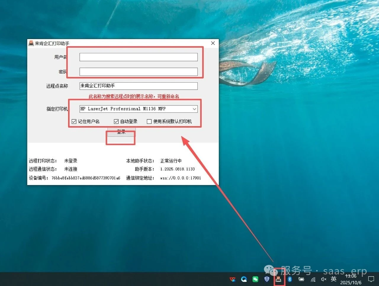
Task: Click the blue Q browser tray icon
Action: tap(244, 279)
